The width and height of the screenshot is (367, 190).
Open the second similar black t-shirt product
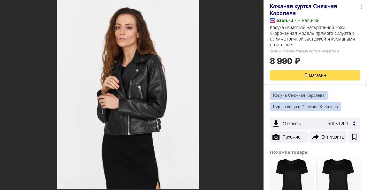coord(338,174)
